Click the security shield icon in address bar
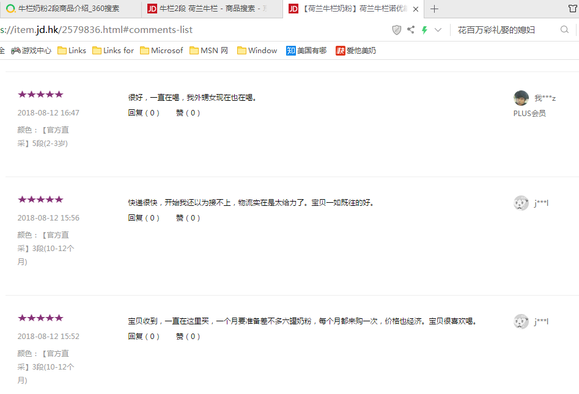 click(x=397, y=30)
